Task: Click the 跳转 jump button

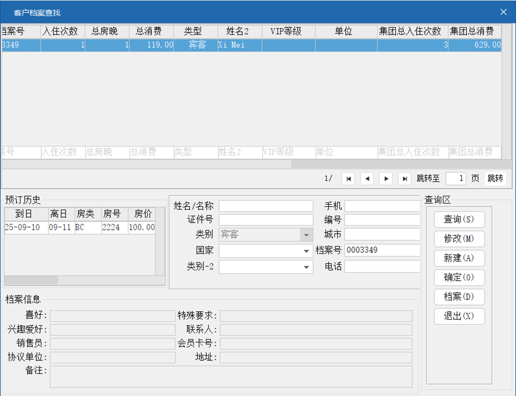Action: click(495, 179)
